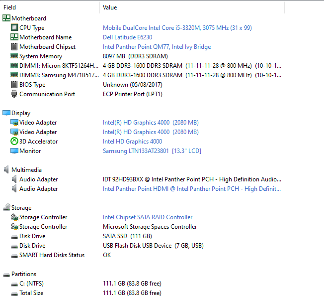The image size is (324, 300).
Task: Open the Dell Latitude E6230 link
Action: pos(128,37)
